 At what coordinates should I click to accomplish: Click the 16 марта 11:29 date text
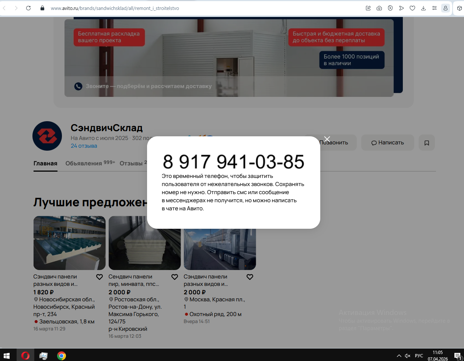[49, 329]
